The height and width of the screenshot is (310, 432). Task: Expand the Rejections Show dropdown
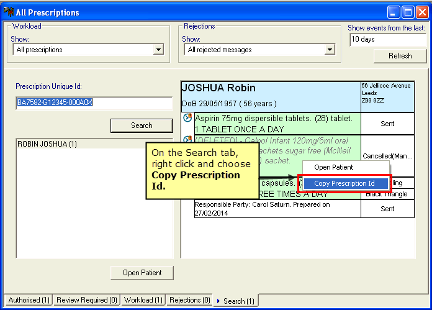pos(330,50)
